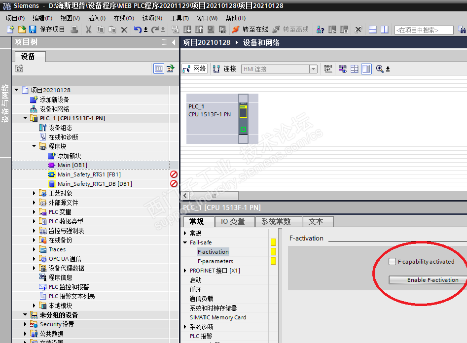Toggle the relations highlight icon with eye

tap(343, 69)
